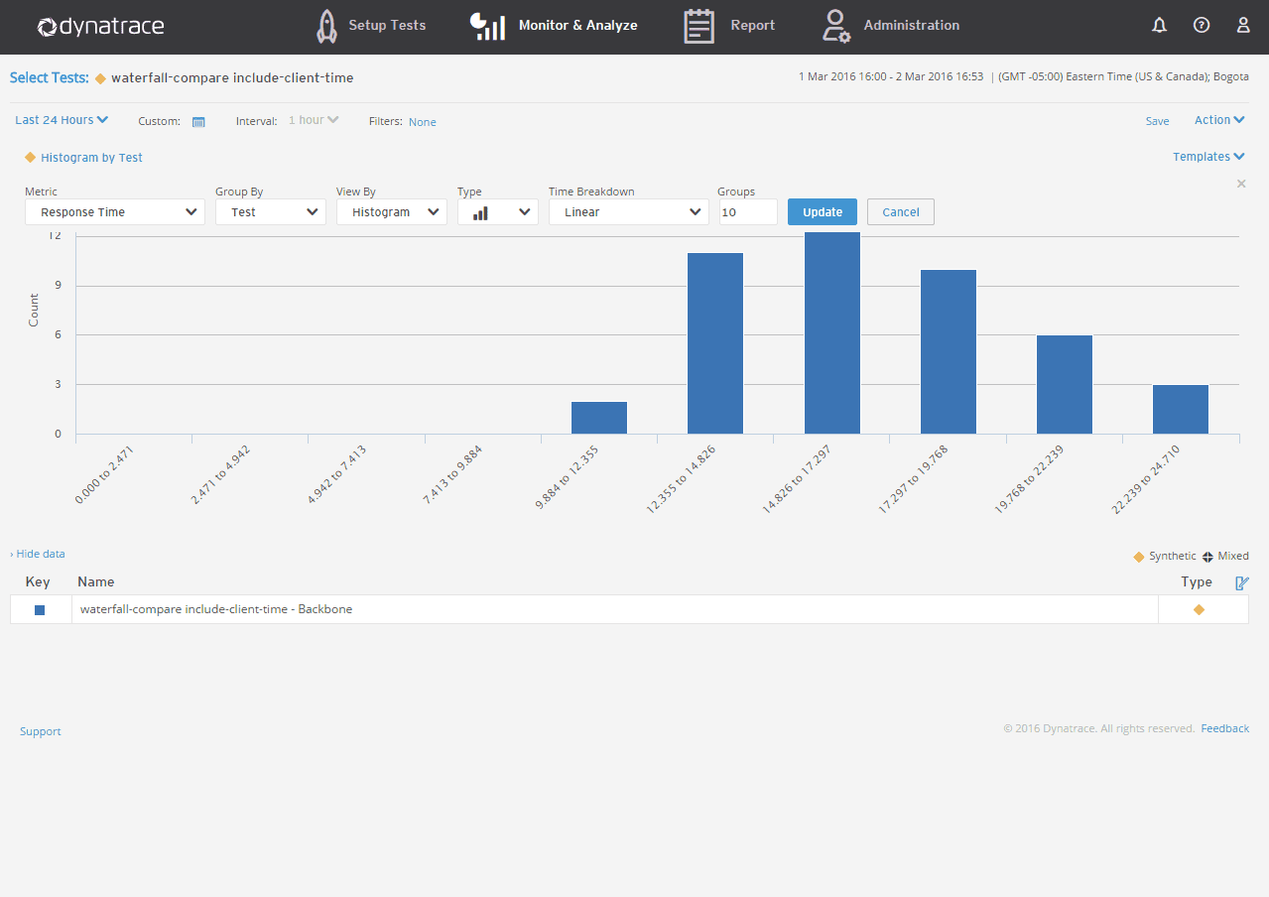Click the Histogram by Test title

click(91, 157)
